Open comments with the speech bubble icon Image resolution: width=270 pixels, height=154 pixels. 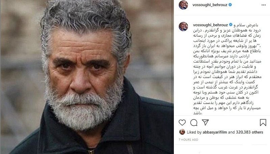click(x=194, y=122)
